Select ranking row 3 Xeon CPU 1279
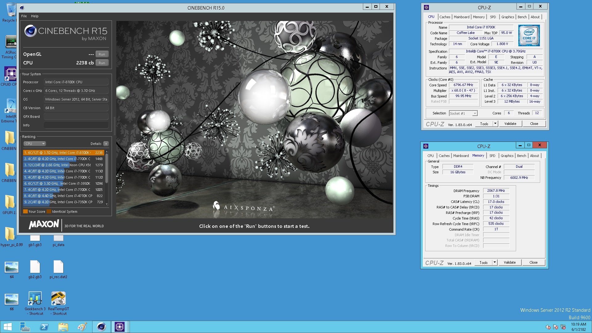 pyautogui.click(x=64, y=165)
